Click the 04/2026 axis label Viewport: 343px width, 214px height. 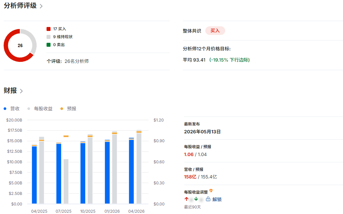click(x=136, y=211)
